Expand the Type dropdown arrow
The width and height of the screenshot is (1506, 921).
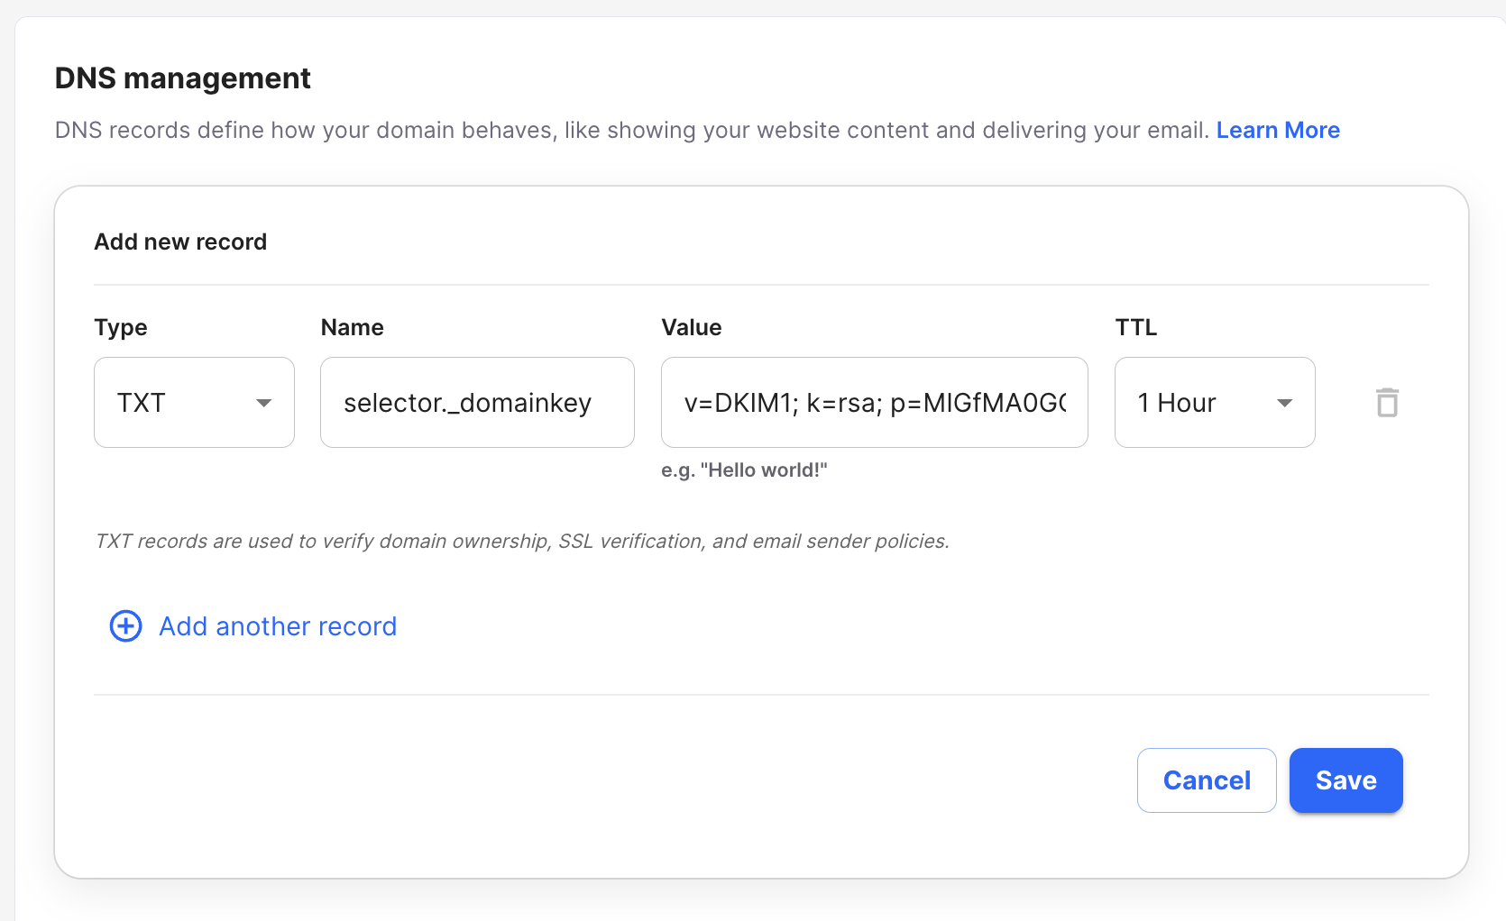pyautogui.click(x=263, y=403)
